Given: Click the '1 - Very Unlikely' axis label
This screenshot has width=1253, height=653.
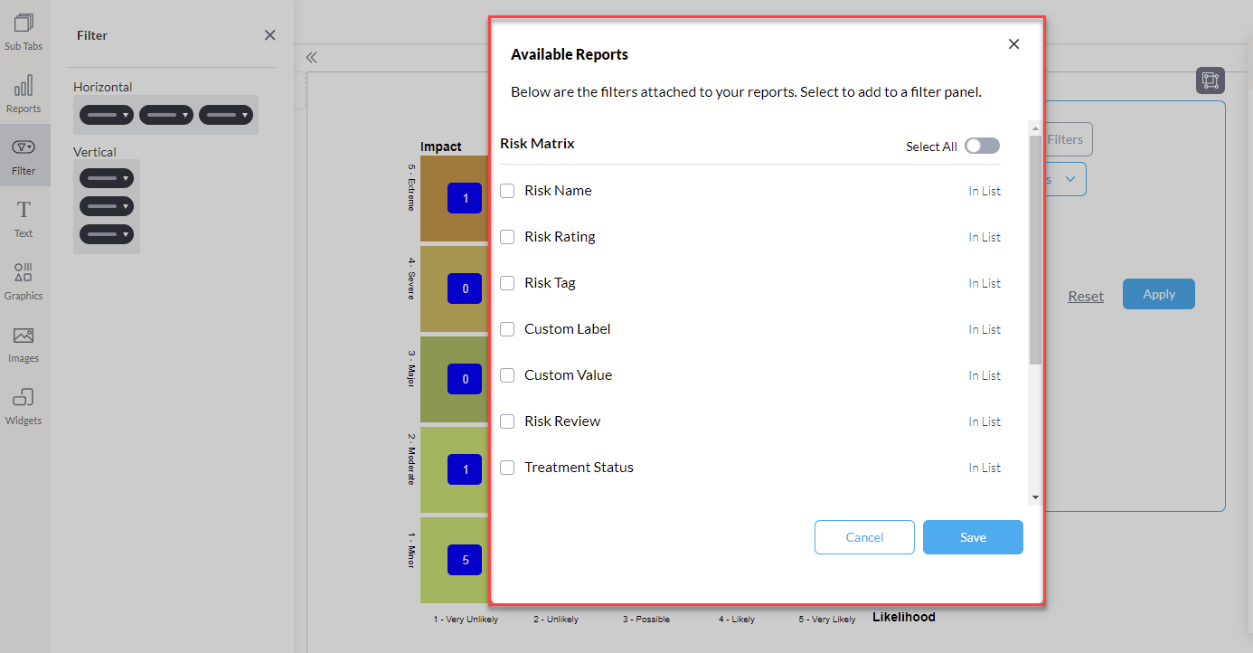Looking at the screenshot, I should [466, 620].
